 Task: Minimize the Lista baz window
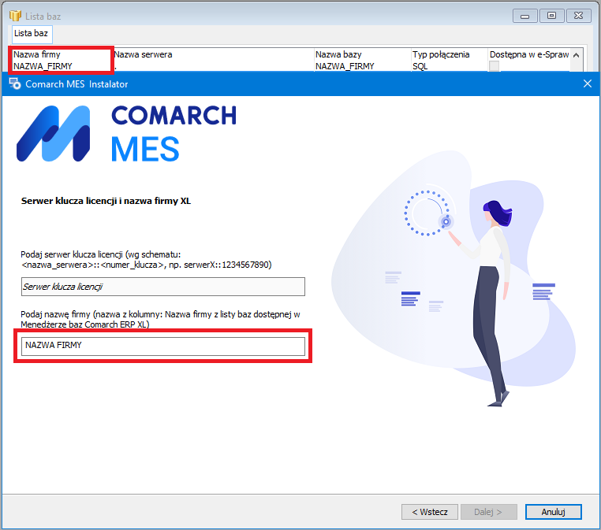click(524, 16)
